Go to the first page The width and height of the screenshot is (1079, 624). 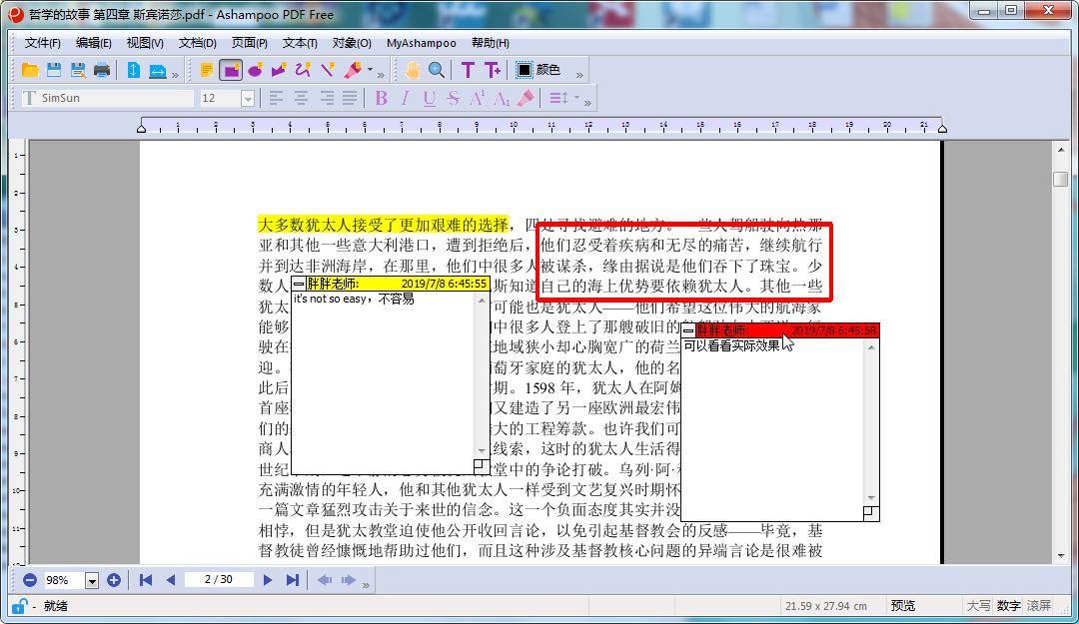tap(146, 580)
